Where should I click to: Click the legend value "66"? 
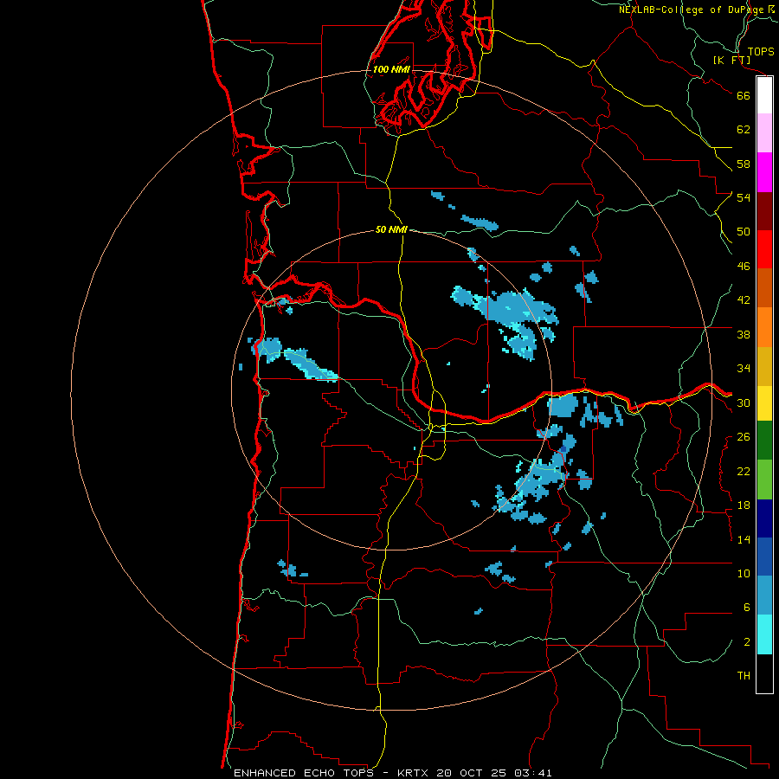744,96
